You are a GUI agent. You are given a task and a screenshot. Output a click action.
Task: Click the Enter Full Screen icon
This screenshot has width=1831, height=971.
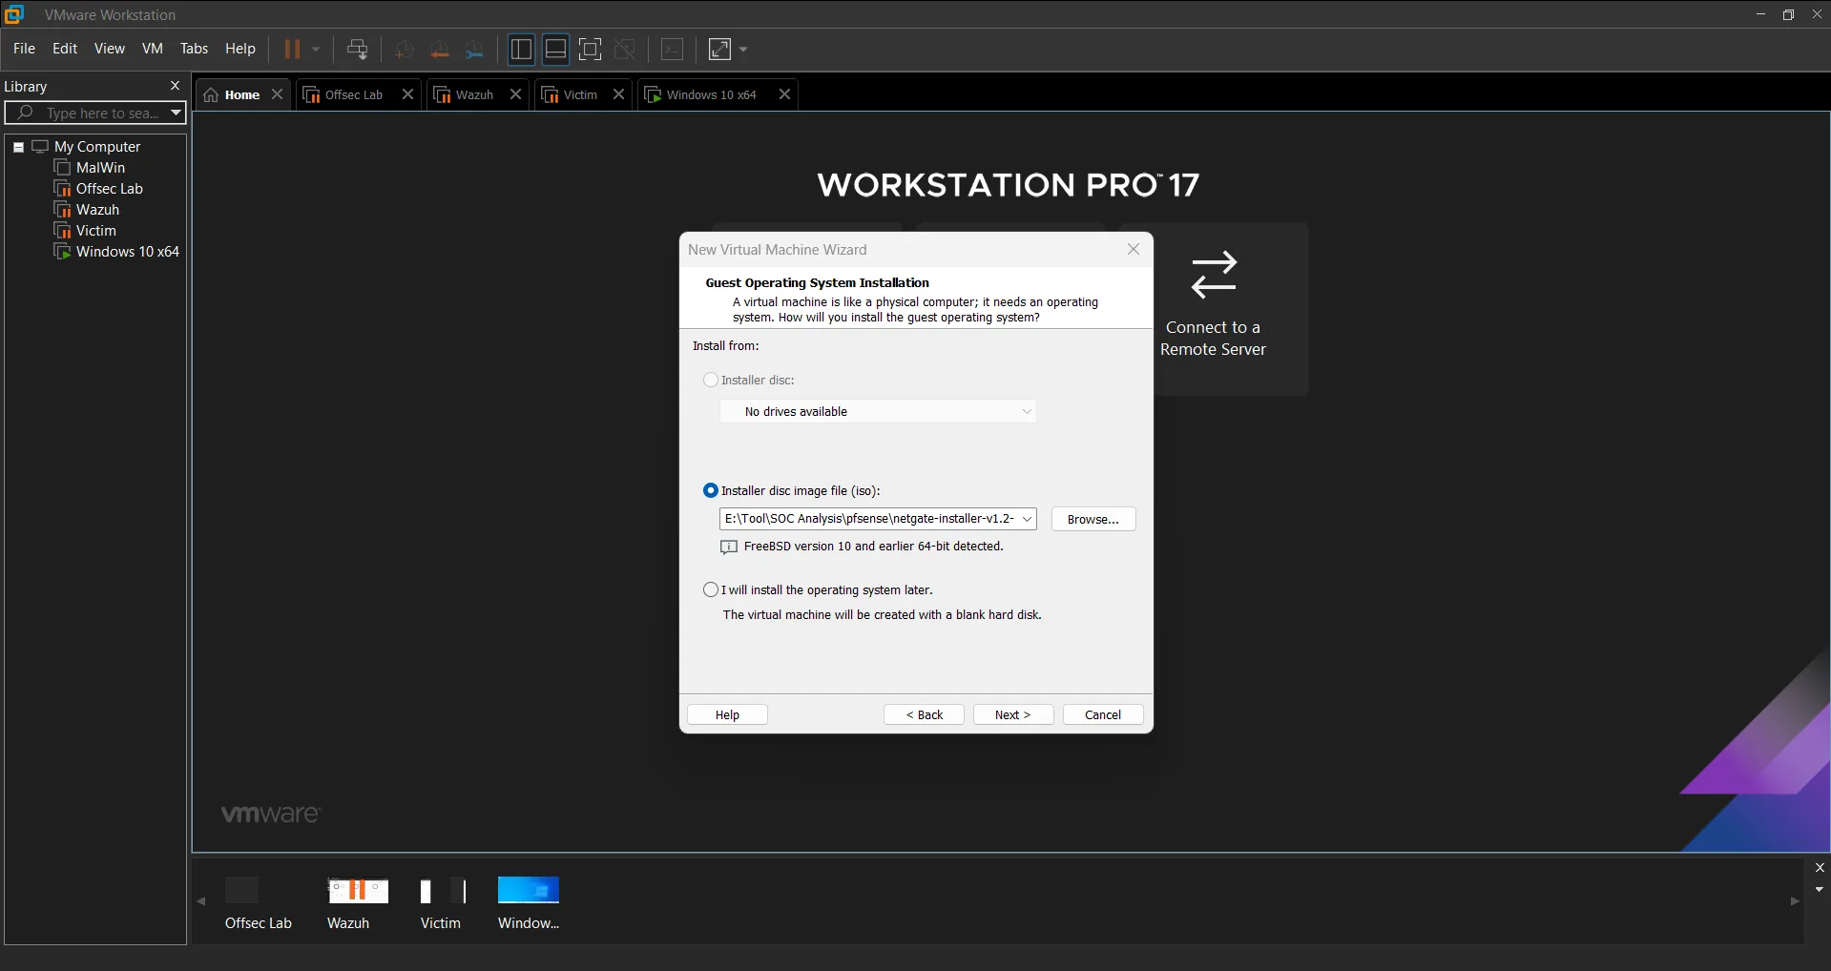click(591, 49)
